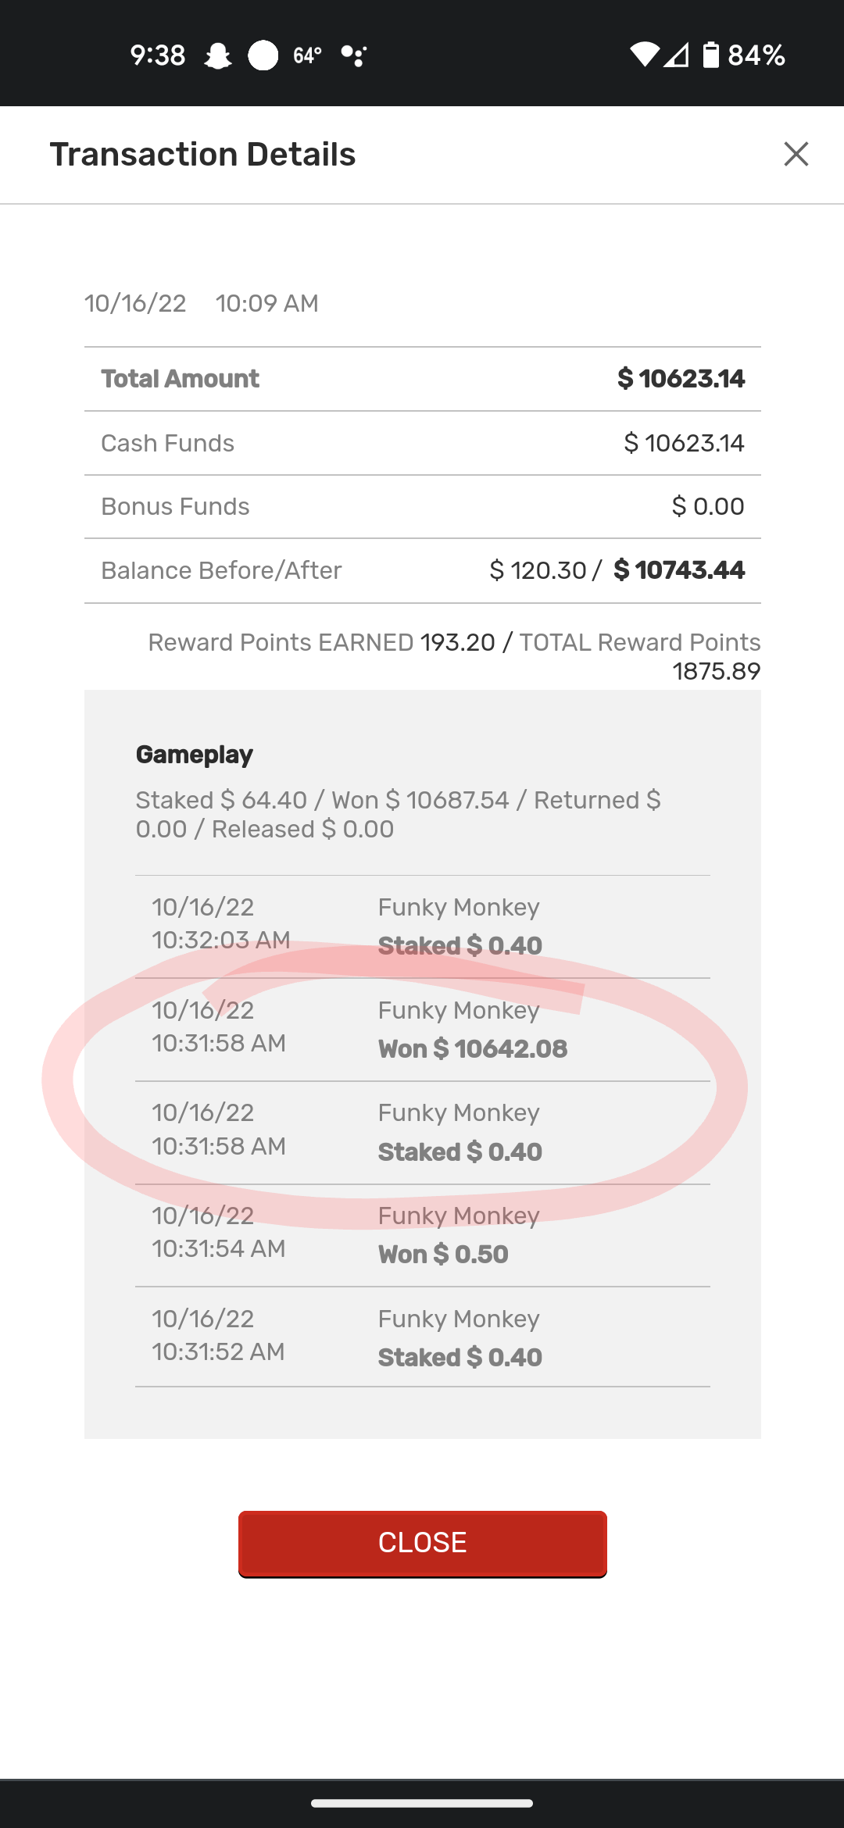The width and height of the screenshot is (844, 1828).
Task: Tap the Snapchat notification icon
Action: pyautogui.click(x=218, y=55)
